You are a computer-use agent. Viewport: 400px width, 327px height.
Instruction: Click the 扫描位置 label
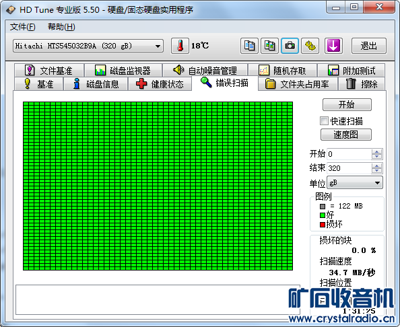335,283
